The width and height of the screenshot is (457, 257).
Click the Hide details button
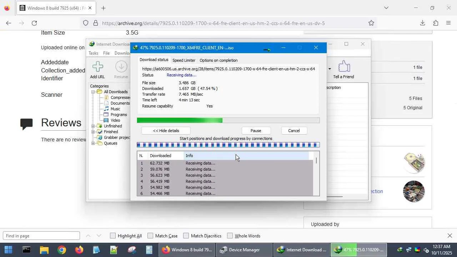pyautogui.click(x=166, y=131)
